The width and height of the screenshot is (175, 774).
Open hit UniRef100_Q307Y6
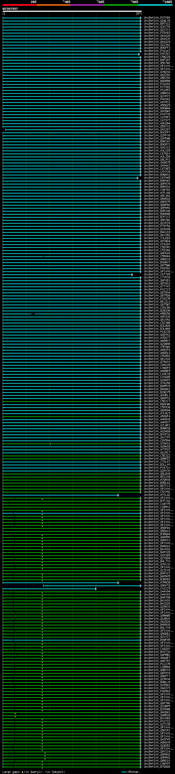click(157, 27)
